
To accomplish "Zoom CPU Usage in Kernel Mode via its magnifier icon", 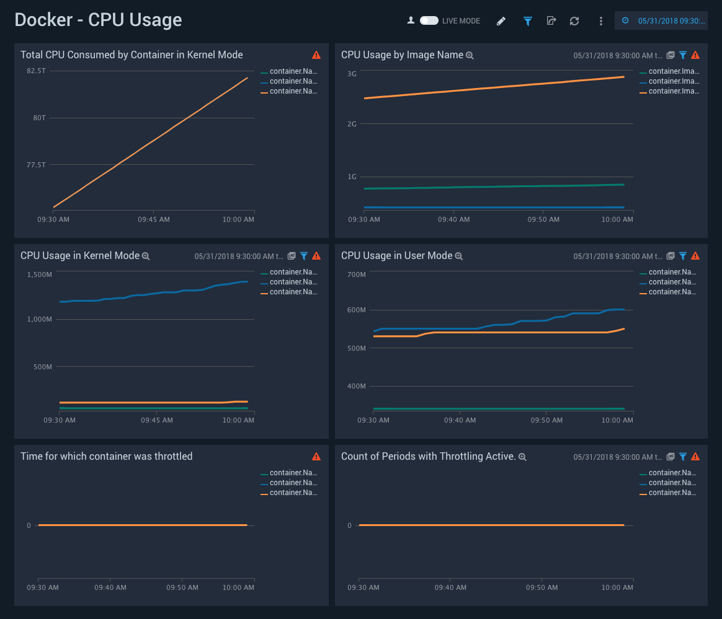I will coord(146,255).
